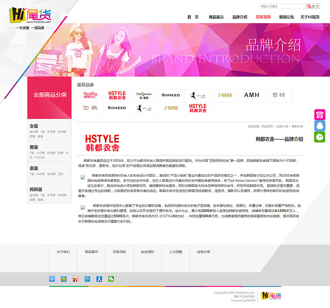330x308 pixels.
Task: Open the 关于Hi尾货 nav item
Action: click(310, 17)
